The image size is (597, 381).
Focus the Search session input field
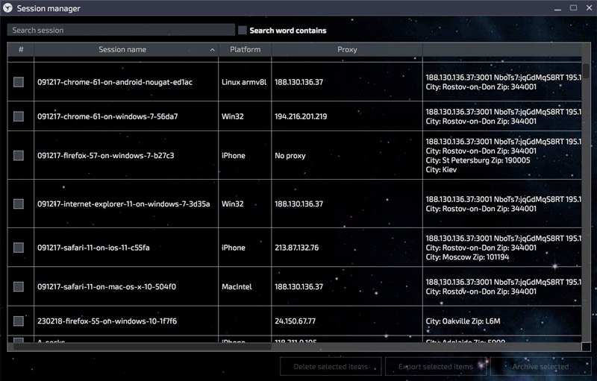(121, 30)
